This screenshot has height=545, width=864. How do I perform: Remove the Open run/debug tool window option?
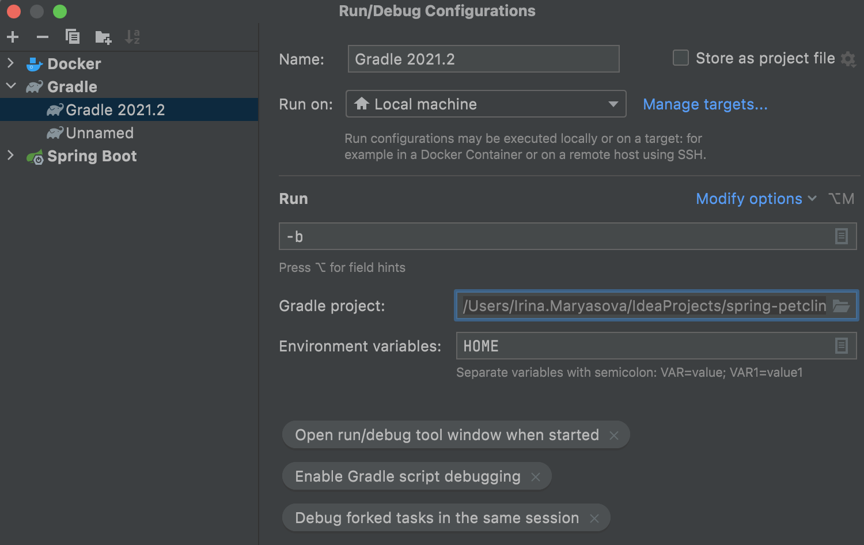pos(614,436)
